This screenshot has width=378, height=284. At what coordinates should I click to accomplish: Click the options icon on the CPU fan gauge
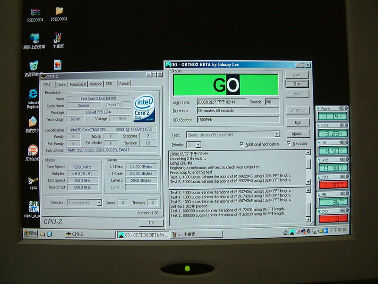click(x=343, y=211)
